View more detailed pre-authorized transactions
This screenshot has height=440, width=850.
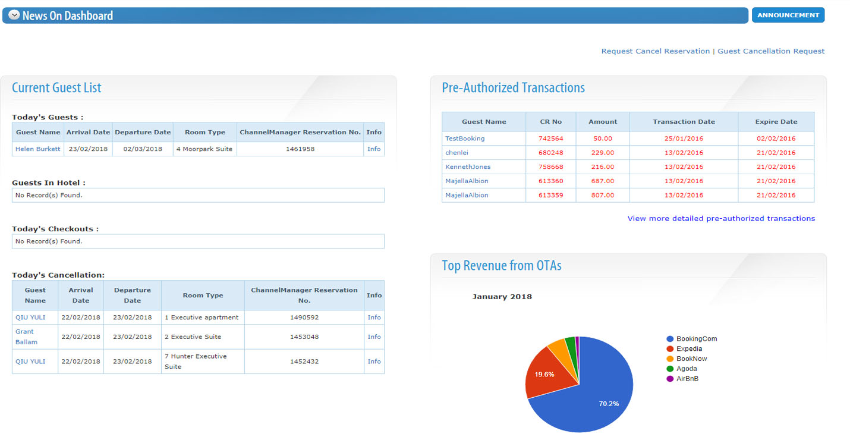(x=721, y=218)
